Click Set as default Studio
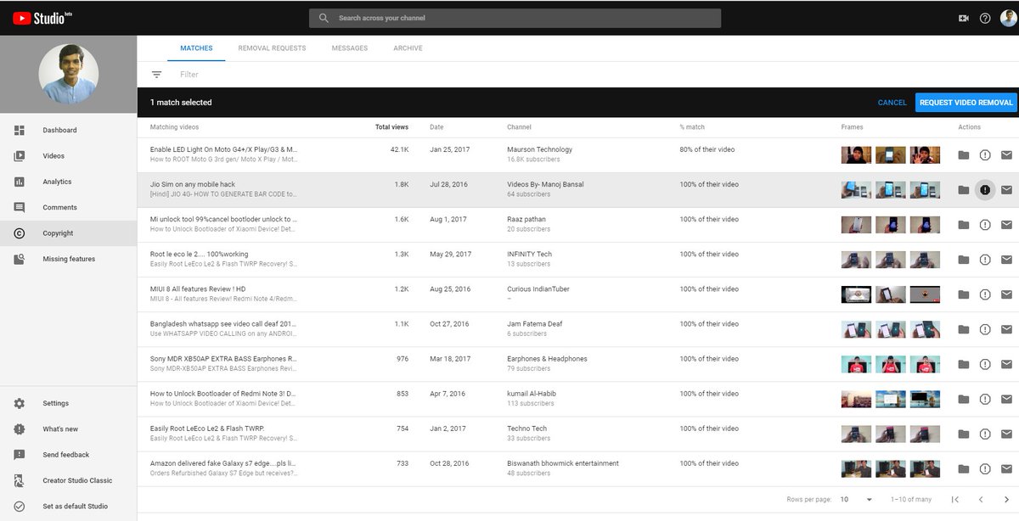Screen dimensions: 1019x521 [68, 507]
